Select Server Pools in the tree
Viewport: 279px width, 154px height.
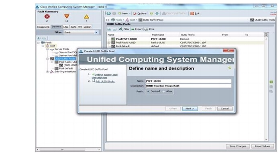(x=62, y=49)
